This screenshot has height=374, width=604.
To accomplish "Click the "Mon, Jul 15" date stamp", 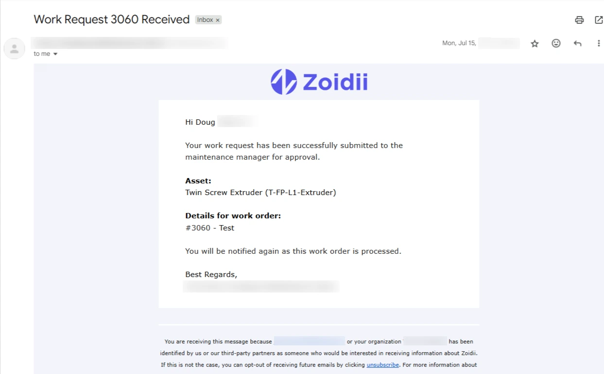I will (x=459, y=43).
